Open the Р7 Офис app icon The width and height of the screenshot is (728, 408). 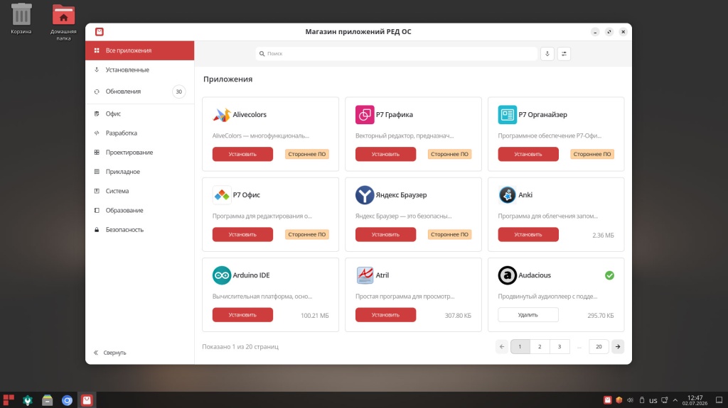pos(222,194)
